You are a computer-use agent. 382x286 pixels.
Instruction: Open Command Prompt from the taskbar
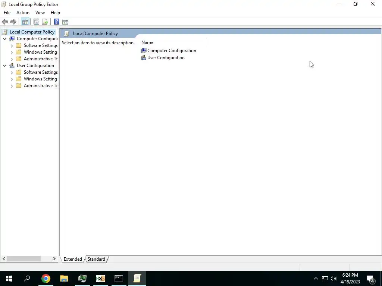tap(119, 279)
